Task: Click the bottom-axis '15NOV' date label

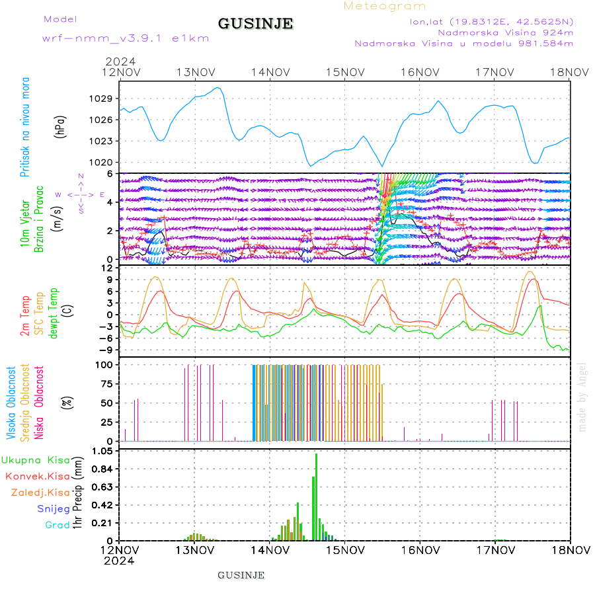Action: coord(345,550)
